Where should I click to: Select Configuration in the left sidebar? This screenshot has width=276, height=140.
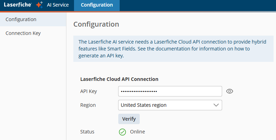point(21,19)
